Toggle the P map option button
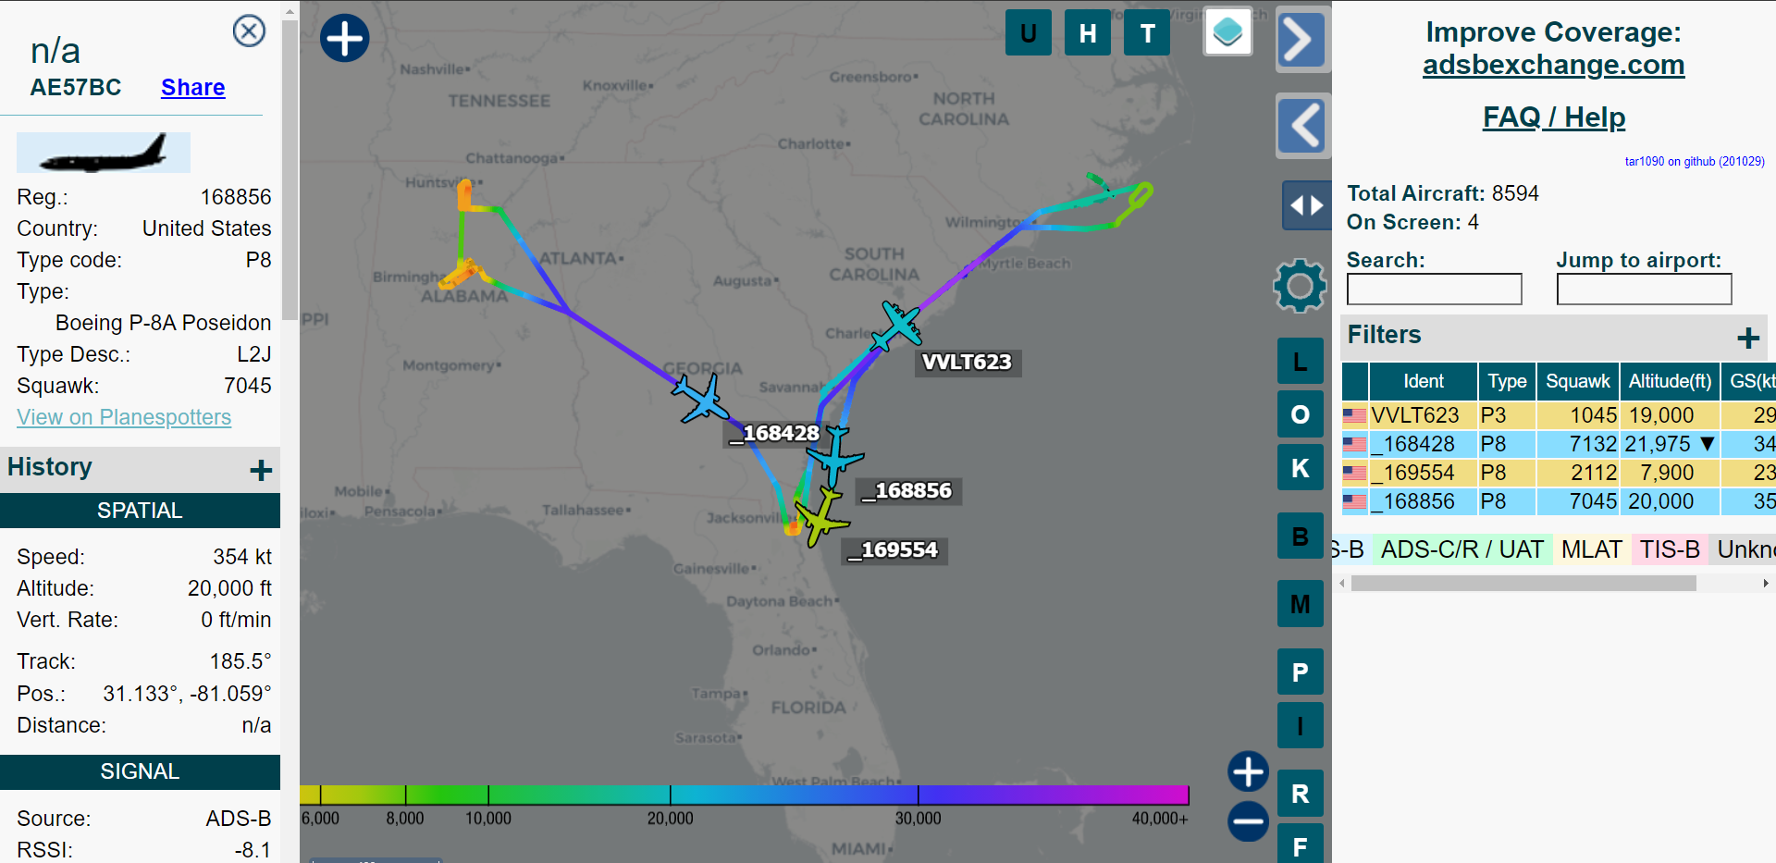 1300,672
